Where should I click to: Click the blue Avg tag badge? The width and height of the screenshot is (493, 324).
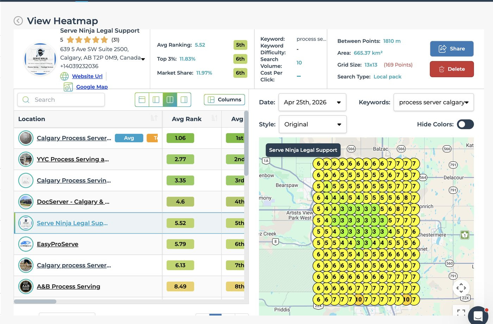point(129,138)
